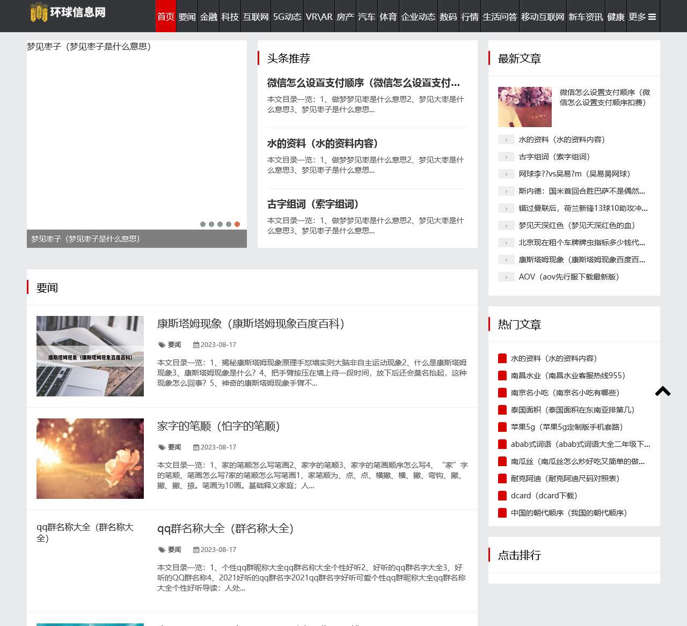Click the sunset flower thumbnail for 家字的笔顺
The height and width of the screenshot is (626, 687).
90,459
